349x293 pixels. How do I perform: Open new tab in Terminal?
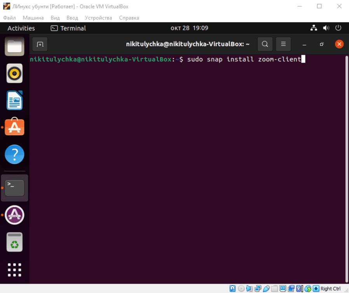(x=40, y=44)
